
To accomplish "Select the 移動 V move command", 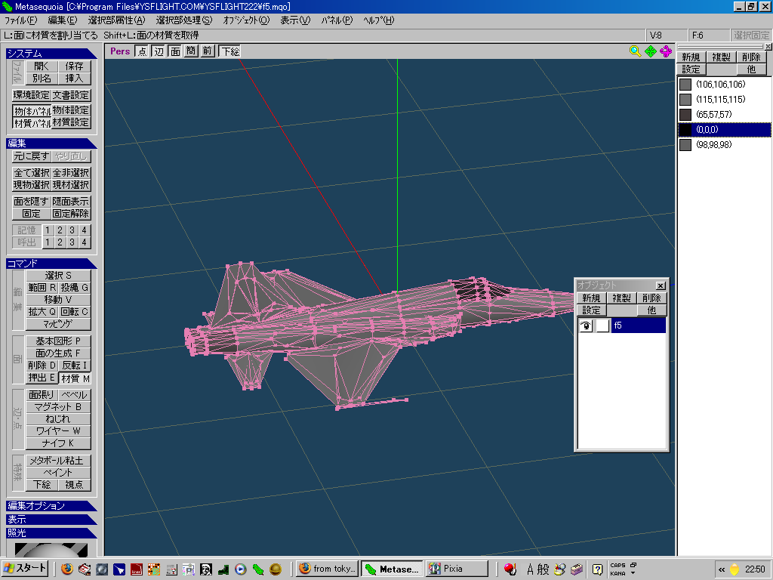I will click(x=58, y=299).
